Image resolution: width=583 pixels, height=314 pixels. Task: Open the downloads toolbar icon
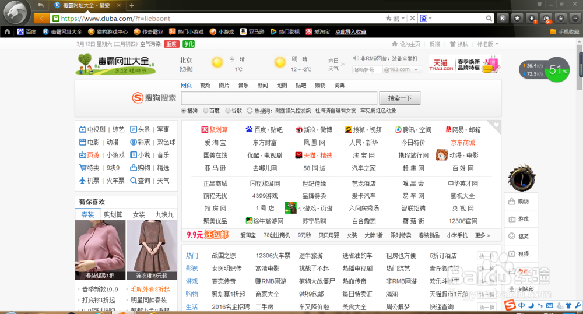coord(532,18)
